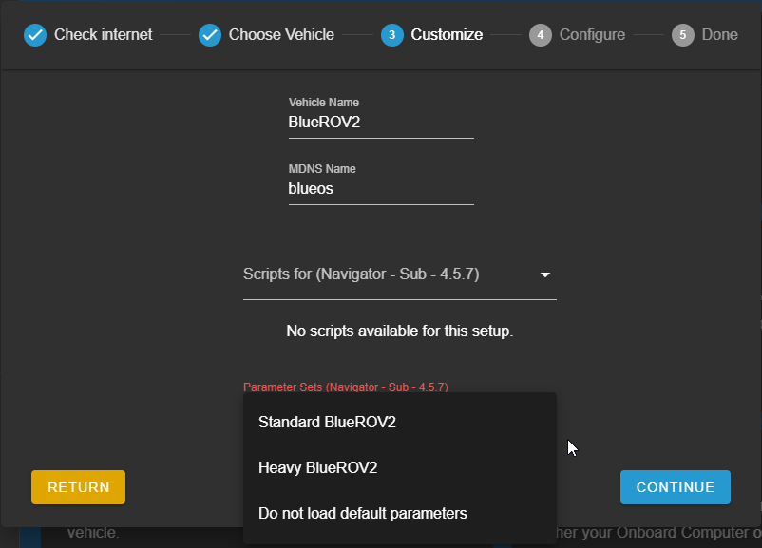Image resolution: width=762 pixels, height=548 pixels.
Task: Click the Choose Vehicle step checkmark icon
Action: pos(210,35)
